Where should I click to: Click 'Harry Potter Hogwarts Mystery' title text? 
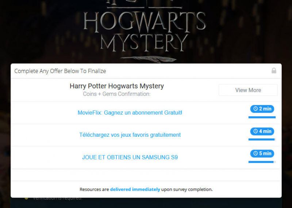117,86
